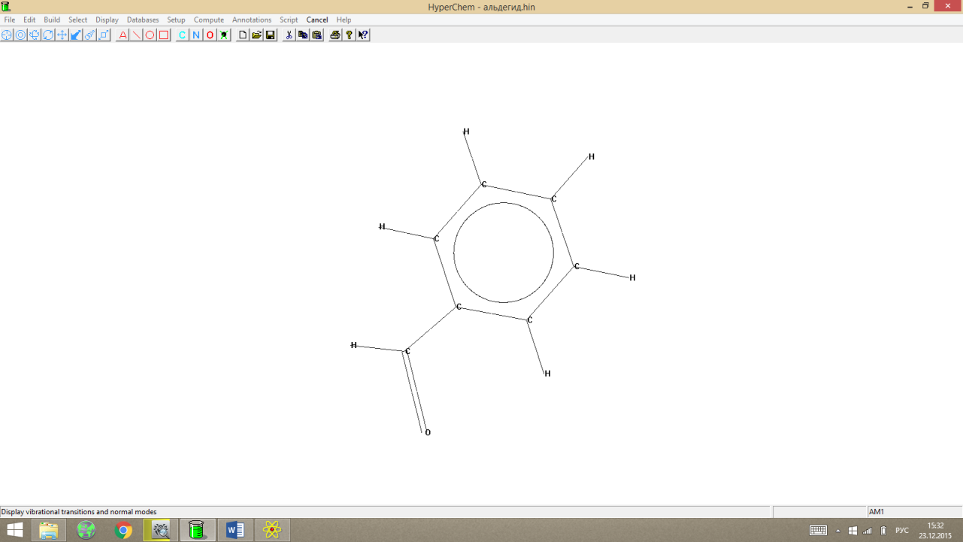This screenshot has width=963, height=542.
Task: Open the Databases menu
Action: click(143, 20)
